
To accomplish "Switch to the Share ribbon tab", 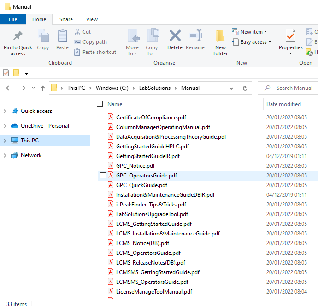I will tap(66, 19).
